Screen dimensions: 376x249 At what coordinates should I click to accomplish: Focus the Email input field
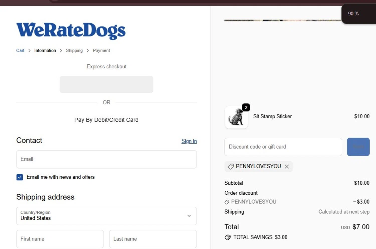[106, 159]
